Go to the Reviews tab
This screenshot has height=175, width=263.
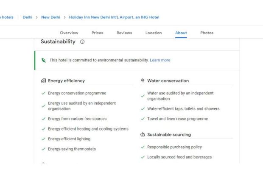click(x=124, y=33)
